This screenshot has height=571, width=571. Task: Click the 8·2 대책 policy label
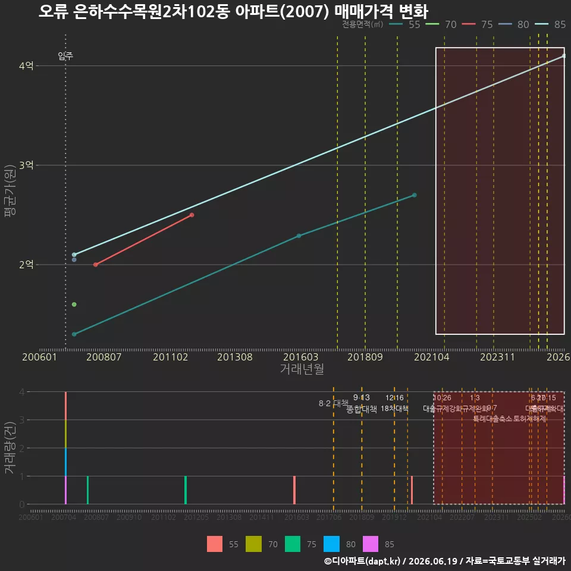(x=334, y=403)
